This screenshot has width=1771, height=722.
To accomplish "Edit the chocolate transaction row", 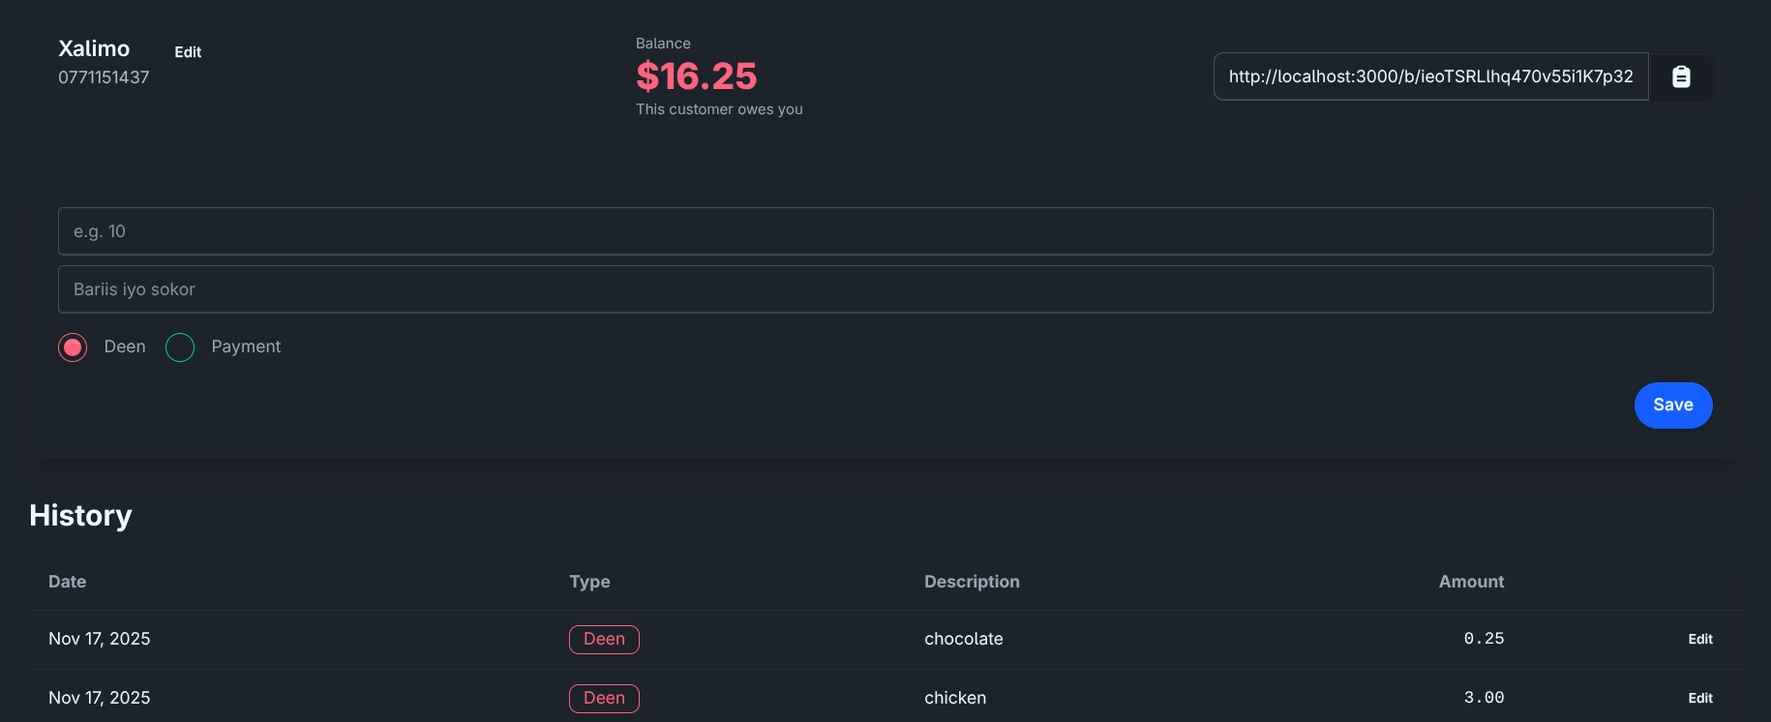I will [1699, 639].
